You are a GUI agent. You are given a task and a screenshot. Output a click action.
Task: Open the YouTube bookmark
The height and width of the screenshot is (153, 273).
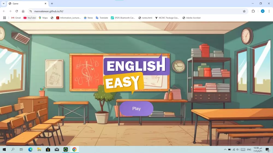tap(29, 18)
